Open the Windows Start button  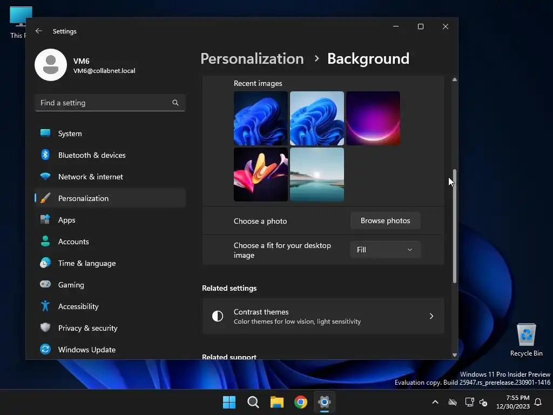pyautogui.click(x=229, y=402)
